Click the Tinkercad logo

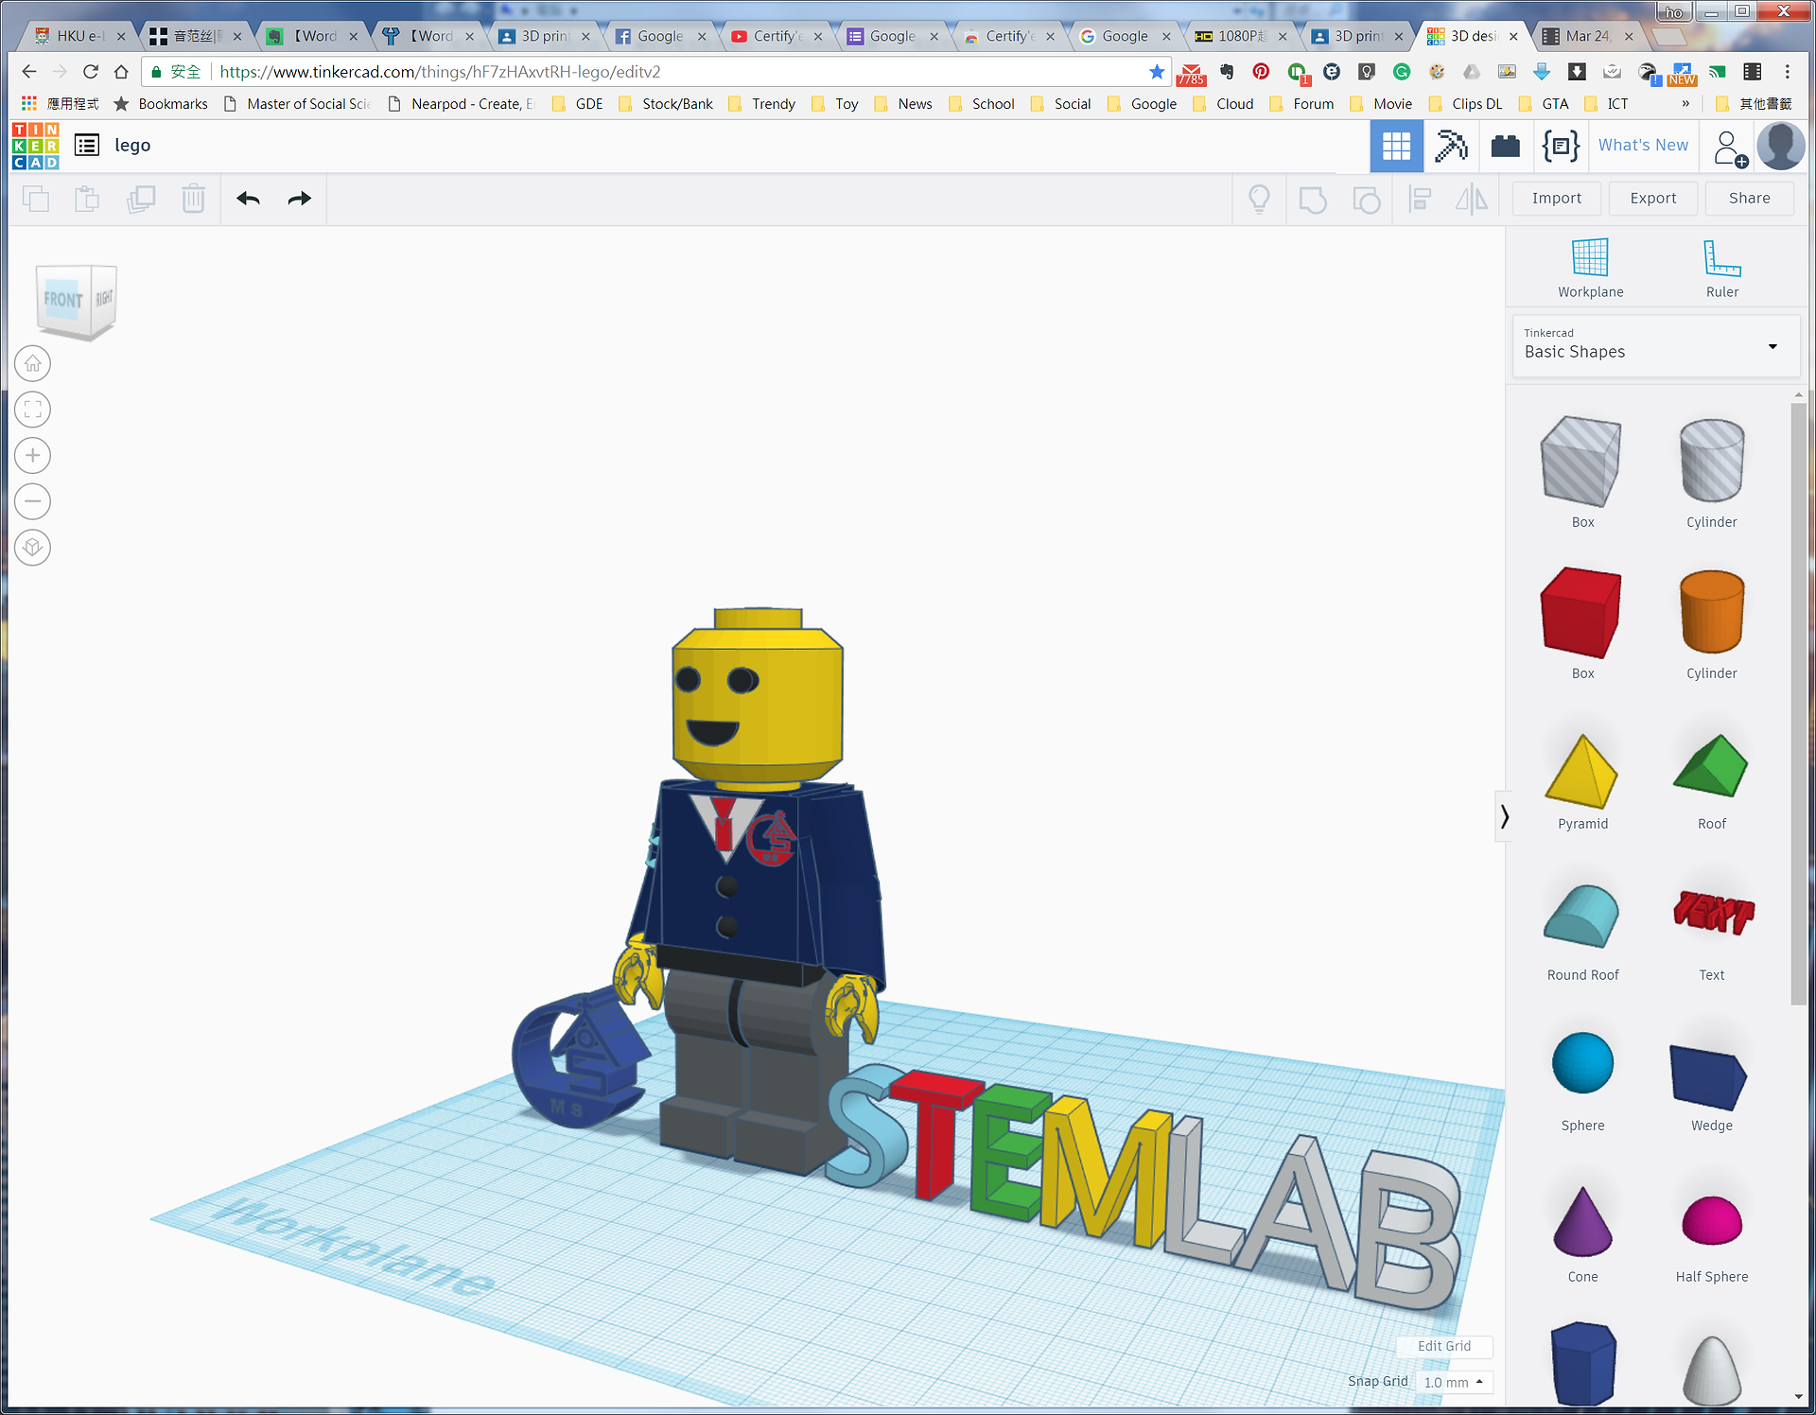coord(36,146)
